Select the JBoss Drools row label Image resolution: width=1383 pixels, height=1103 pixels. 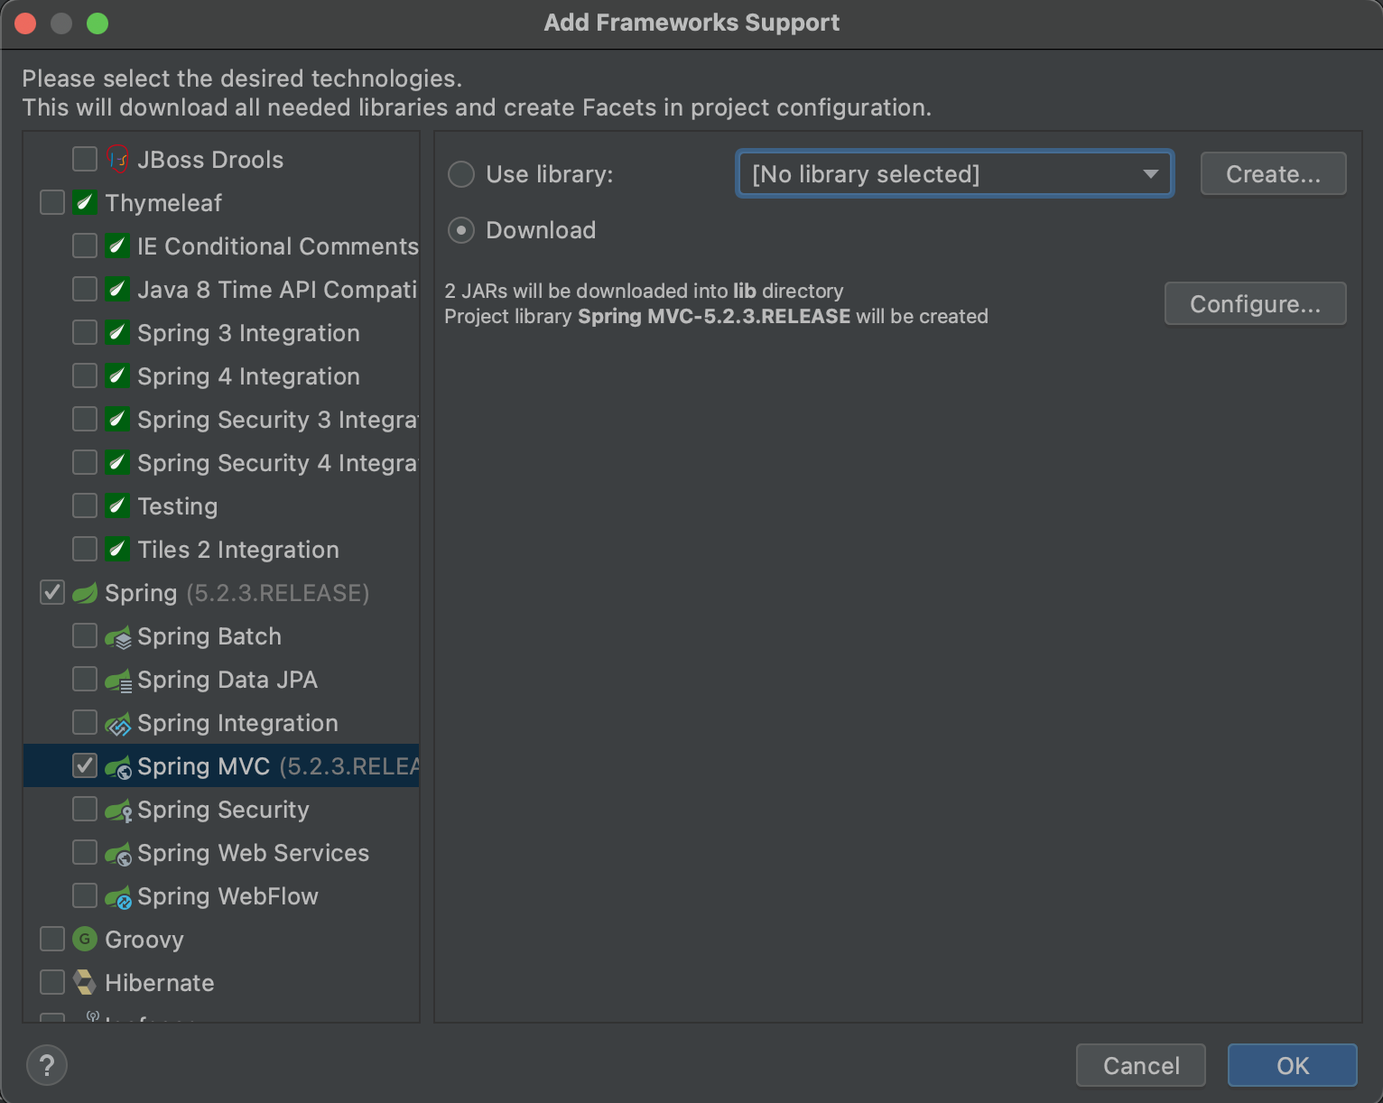210,160
